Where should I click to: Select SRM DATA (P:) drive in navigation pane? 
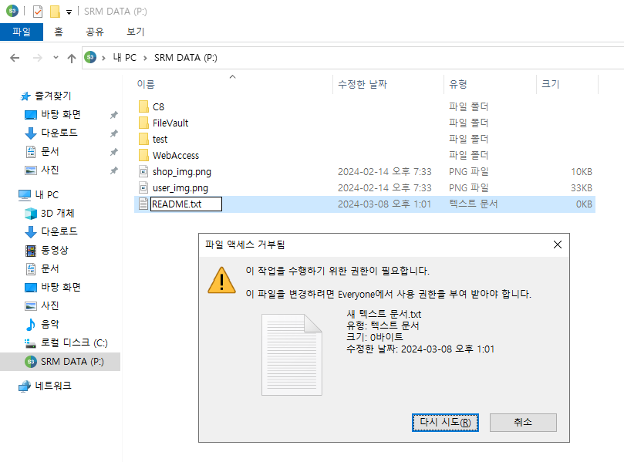pyautogui.click(x=60, y=361)
